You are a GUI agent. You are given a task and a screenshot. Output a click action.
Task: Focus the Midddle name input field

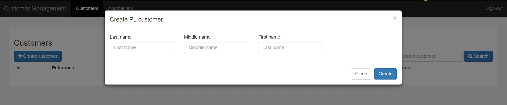216,48
